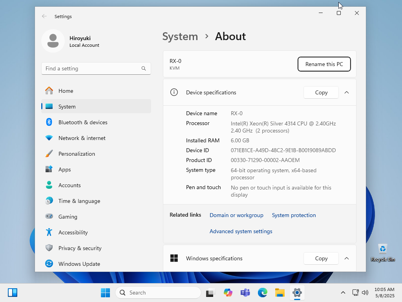
Task: Click the Gaming controller icon
Action: 49,217
